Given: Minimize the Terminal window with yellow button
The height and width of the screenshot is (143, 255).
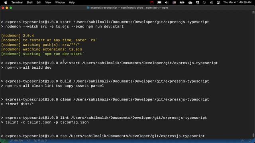Looking at the screenshot, I should 7,8.
